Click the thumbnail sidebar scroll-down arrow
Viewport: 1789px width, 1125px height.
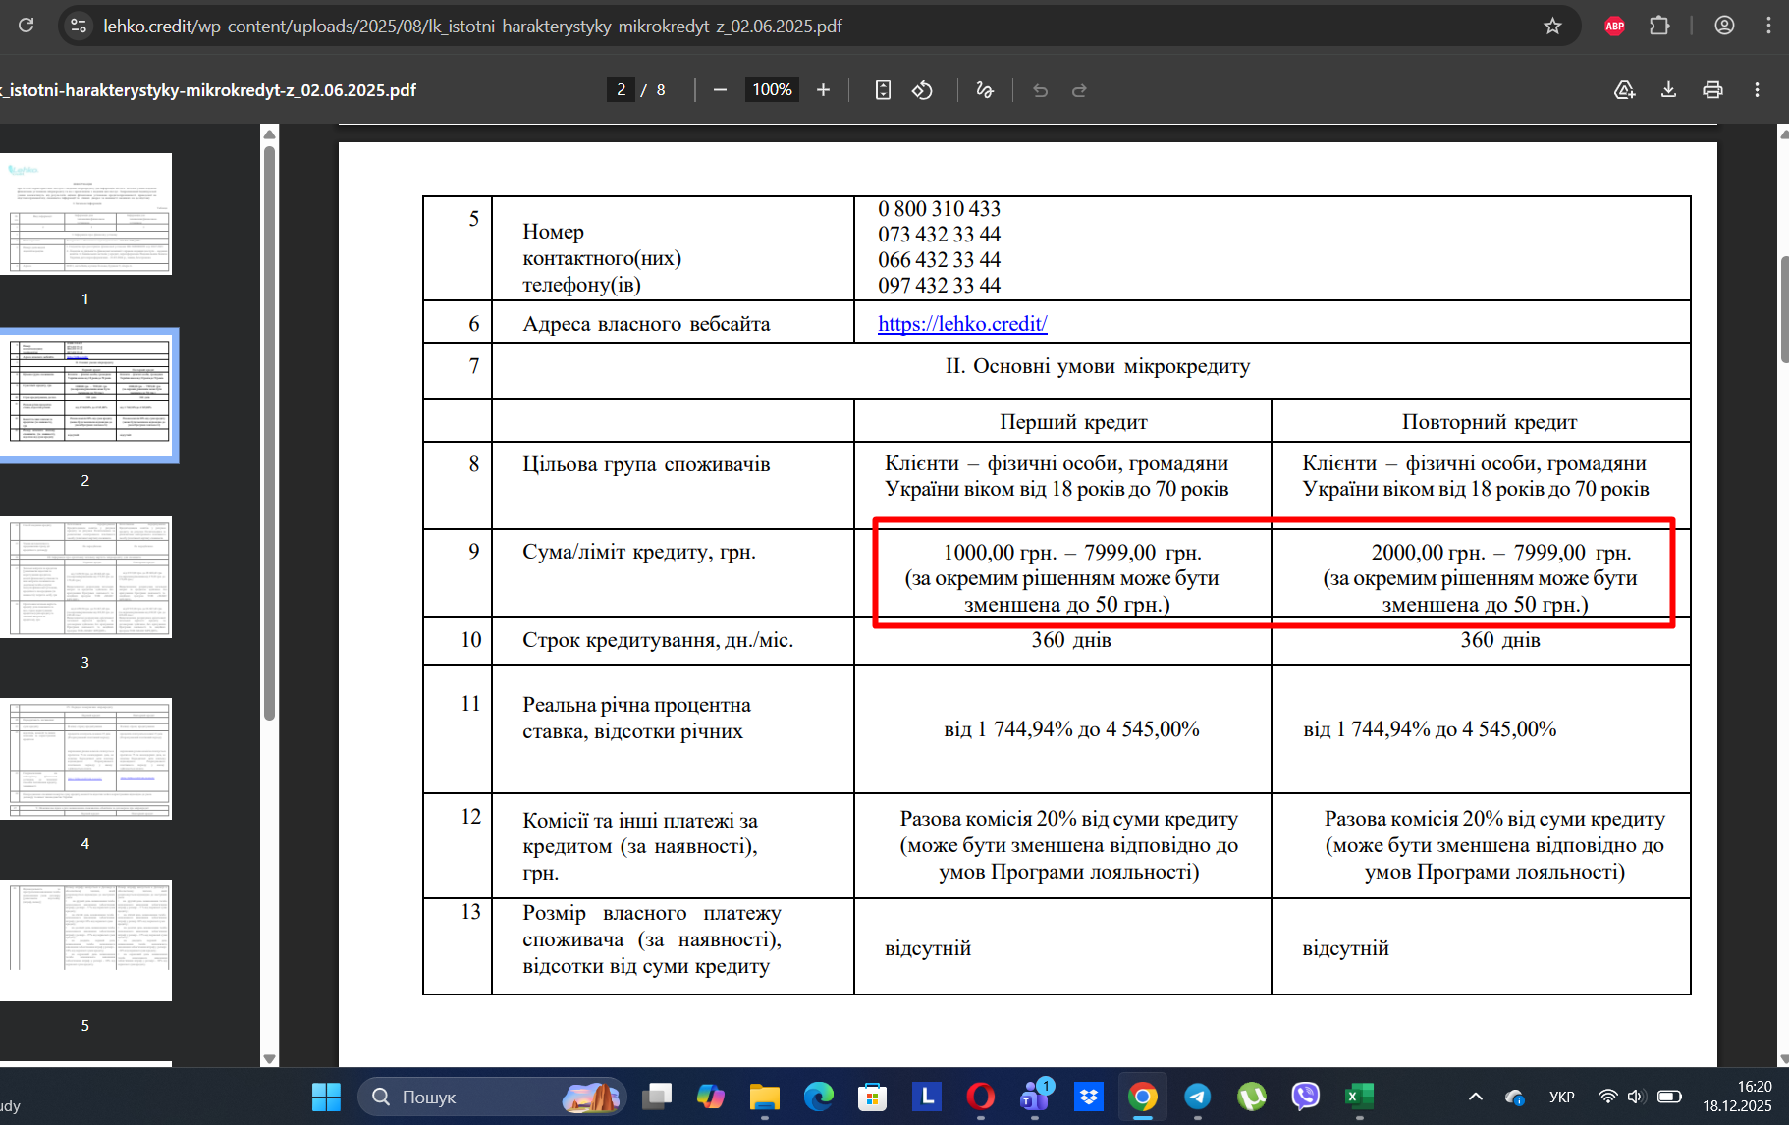[x=270, y=1059]
